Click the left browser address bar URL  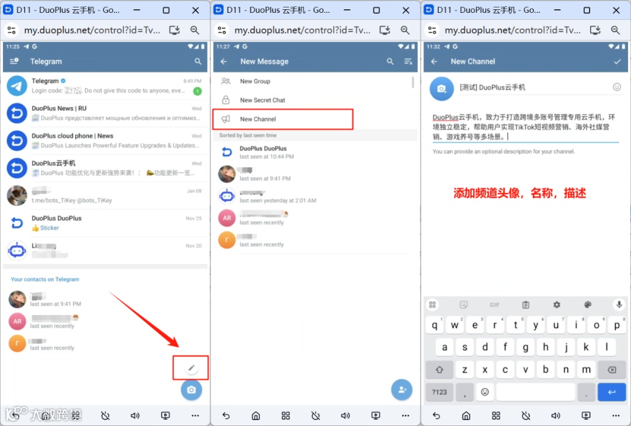pyautogui.click(x=92, y=30)
